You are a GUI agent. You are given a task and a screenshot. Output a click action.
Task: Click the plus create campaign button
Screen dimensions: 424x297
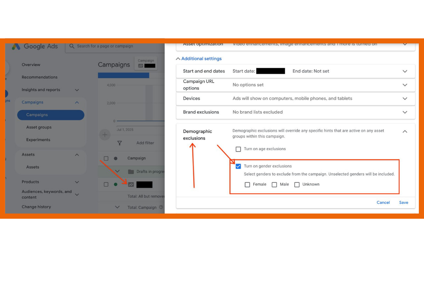point(105,135)
